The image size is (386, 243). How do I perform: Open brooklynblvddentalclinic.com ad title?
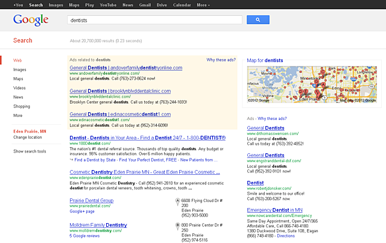(120, 91)
